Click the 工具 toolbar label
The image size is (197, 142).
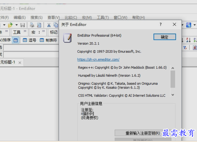pos(17,32)
